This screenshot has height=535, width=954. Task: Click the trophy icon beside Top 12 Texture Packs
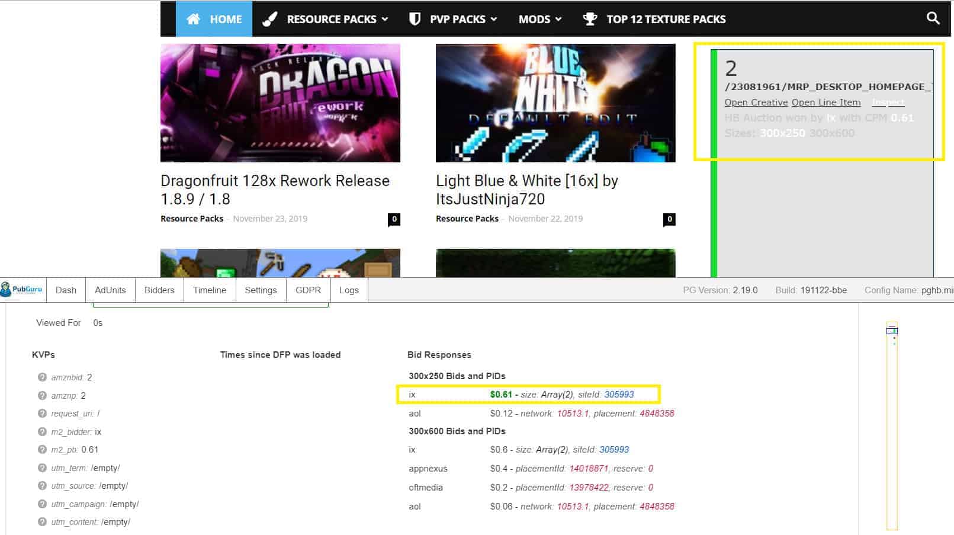pos(590,19)
